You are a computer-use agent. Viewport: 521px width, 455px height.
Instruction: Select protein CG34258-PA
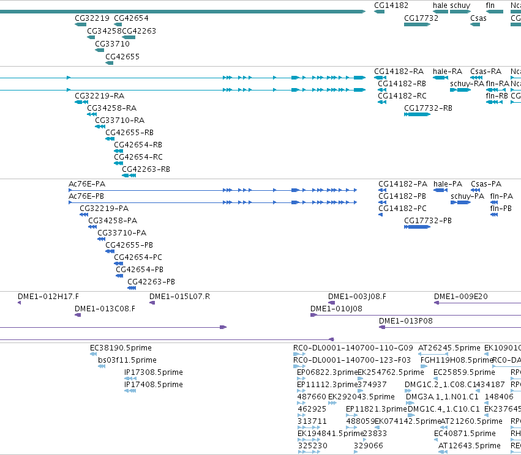coord(113,221)
